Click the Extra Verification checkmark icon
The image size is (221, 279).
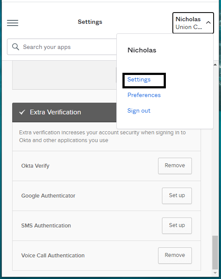22,112
